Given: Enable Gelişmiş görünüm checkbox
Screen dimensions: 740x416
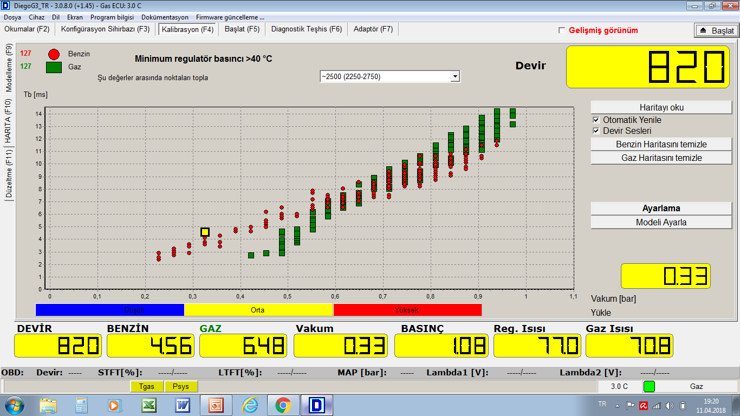Looking at the screenshot, I should coord(562,30).
